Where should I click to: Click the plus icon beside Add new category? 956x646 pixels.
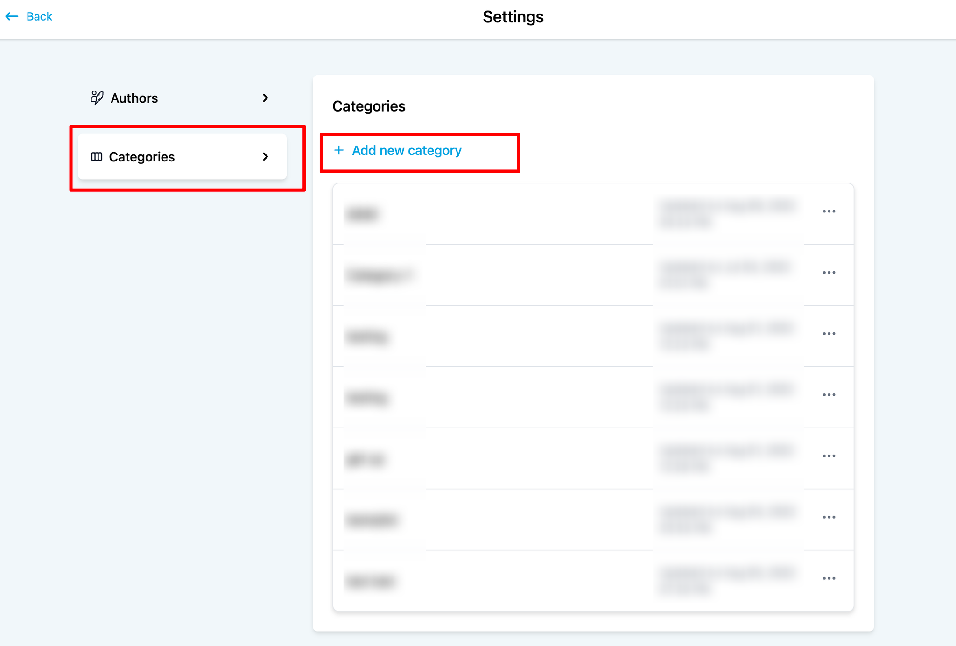click(339, 150)
